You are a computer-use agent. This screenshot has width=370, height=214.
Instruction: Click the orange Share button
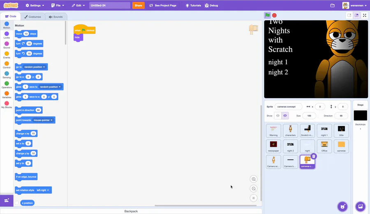pos(138,5)
